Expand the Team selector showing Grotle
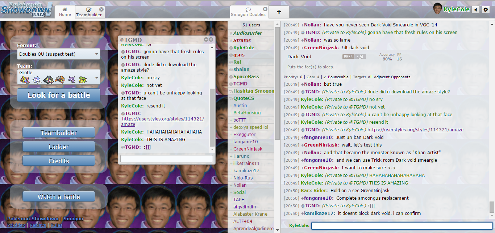This screenshot has height=233, width=495. [58, 77]
